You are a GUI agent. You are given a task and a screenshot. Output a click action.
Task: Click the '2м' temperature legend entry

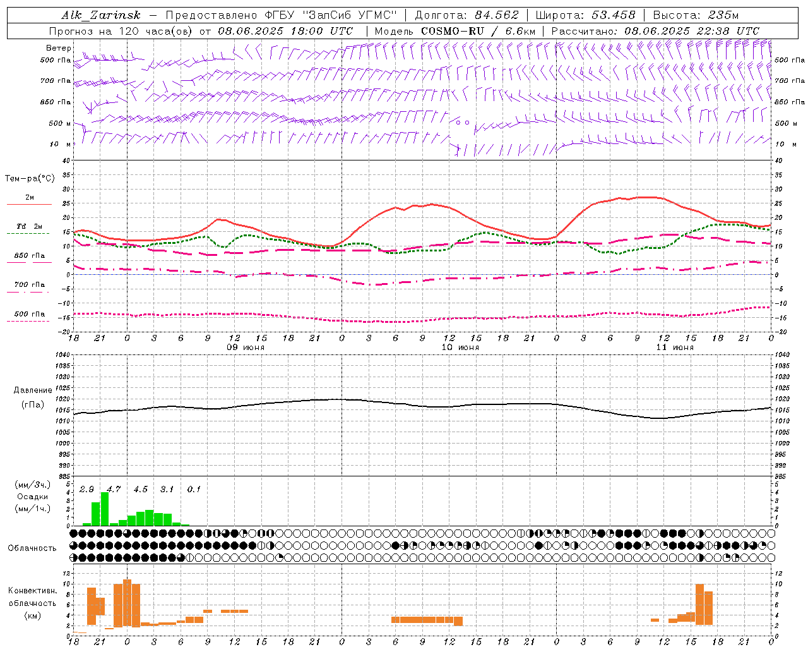click(x=30, y=198)
